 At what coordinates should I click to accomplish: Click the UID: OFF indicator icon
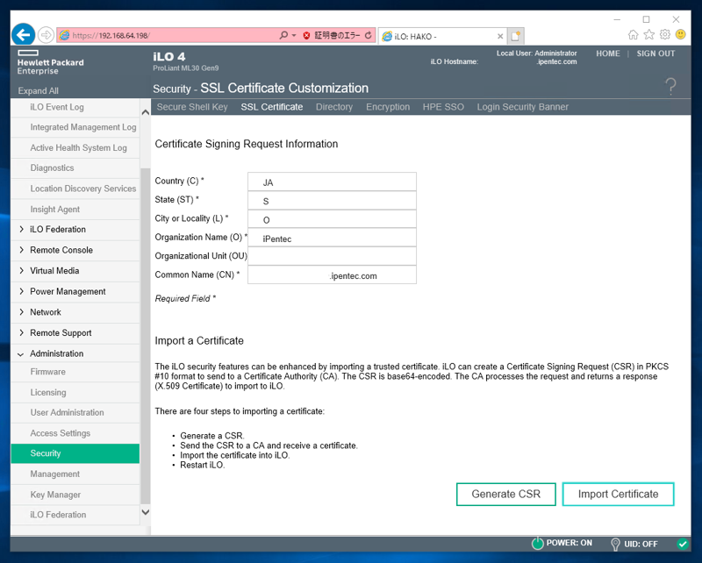point(616,544)
